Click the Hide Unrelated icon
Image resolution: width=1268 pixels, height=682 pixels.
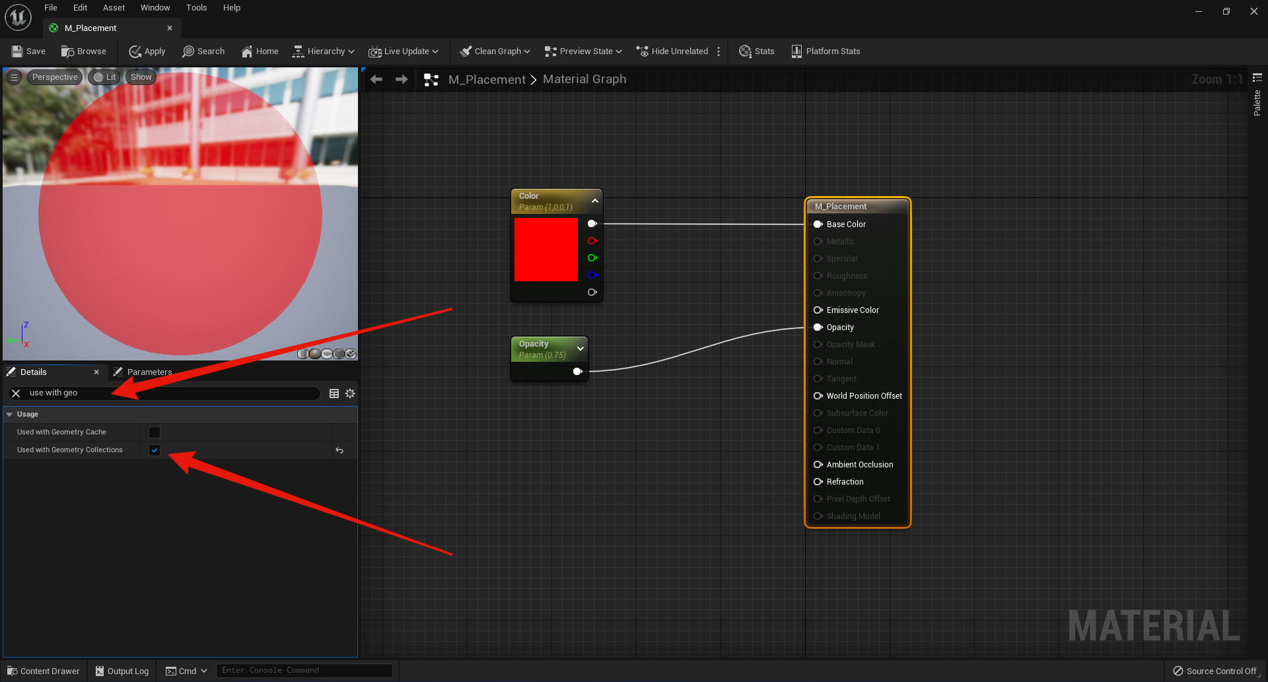pyautogui.click(x=642, y=51)
